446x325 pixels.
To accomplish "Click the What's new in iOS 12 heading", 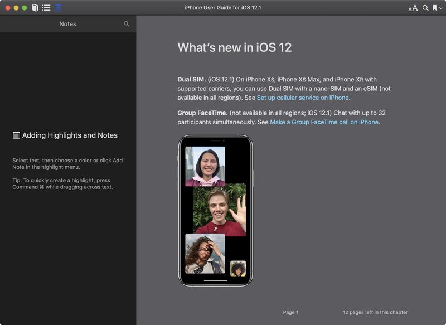I will (235, 47).
